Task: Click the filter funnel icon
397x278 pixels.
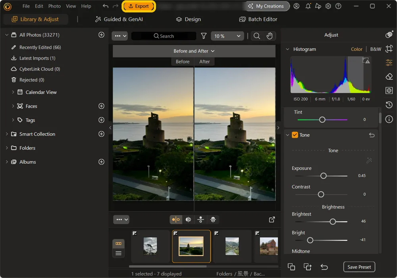Action: (x=204, y=36)
